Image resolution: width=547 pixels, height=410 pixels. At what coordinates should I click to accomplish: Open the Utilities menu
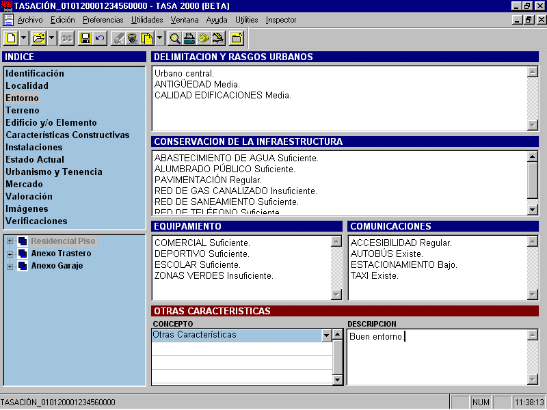(247, 20)
